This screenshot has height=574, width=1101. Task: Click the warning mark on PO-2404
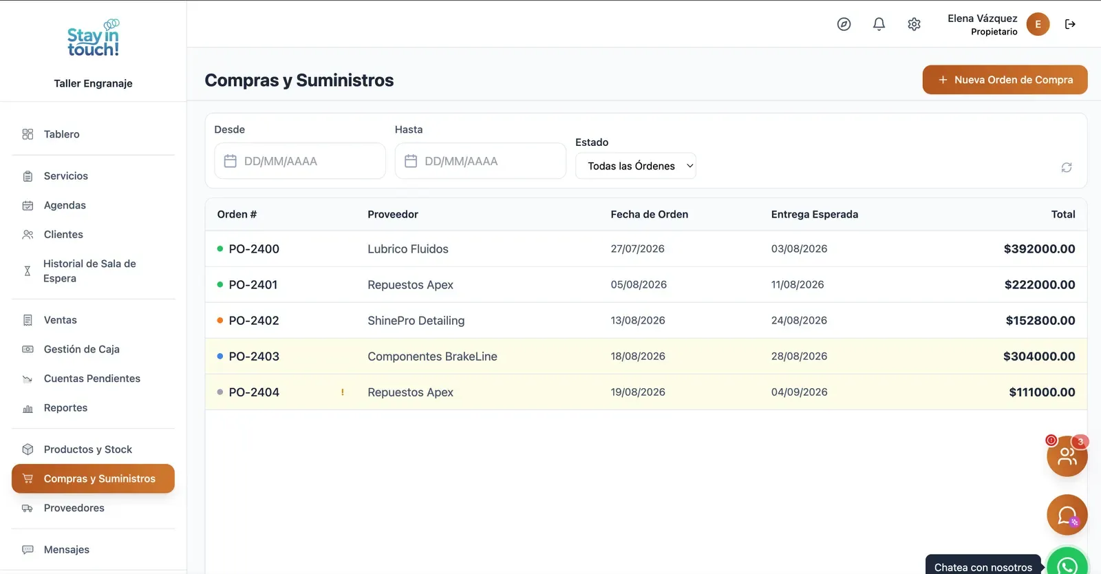(x=342, y=392)
